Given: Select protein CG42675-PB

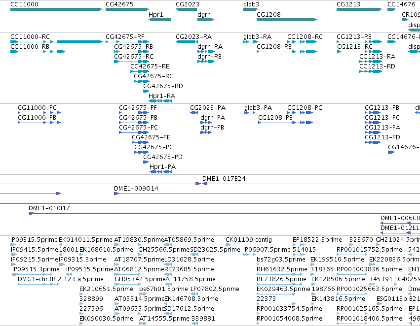Looking at the screenshot, I should pyautogui.click(x=138, y=118).
